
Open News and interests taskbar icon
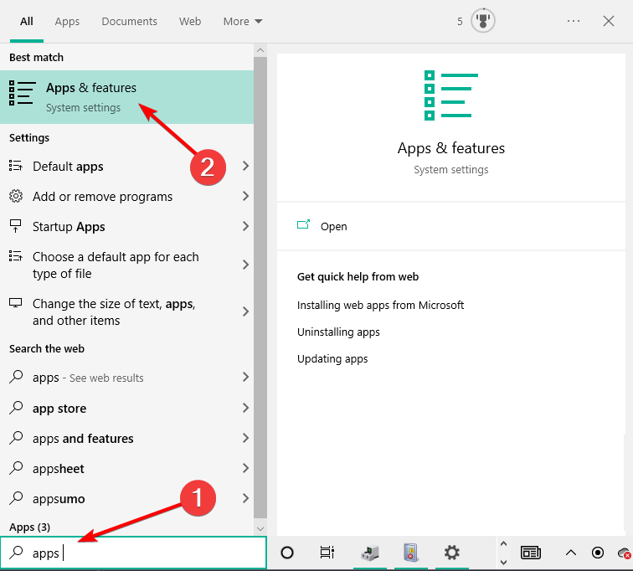coord(531,553)
